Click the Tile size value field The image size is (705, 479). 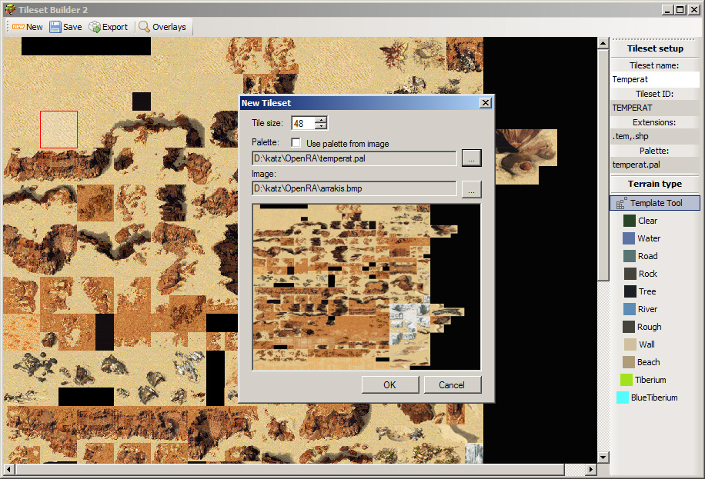click(x=303, y=123)
